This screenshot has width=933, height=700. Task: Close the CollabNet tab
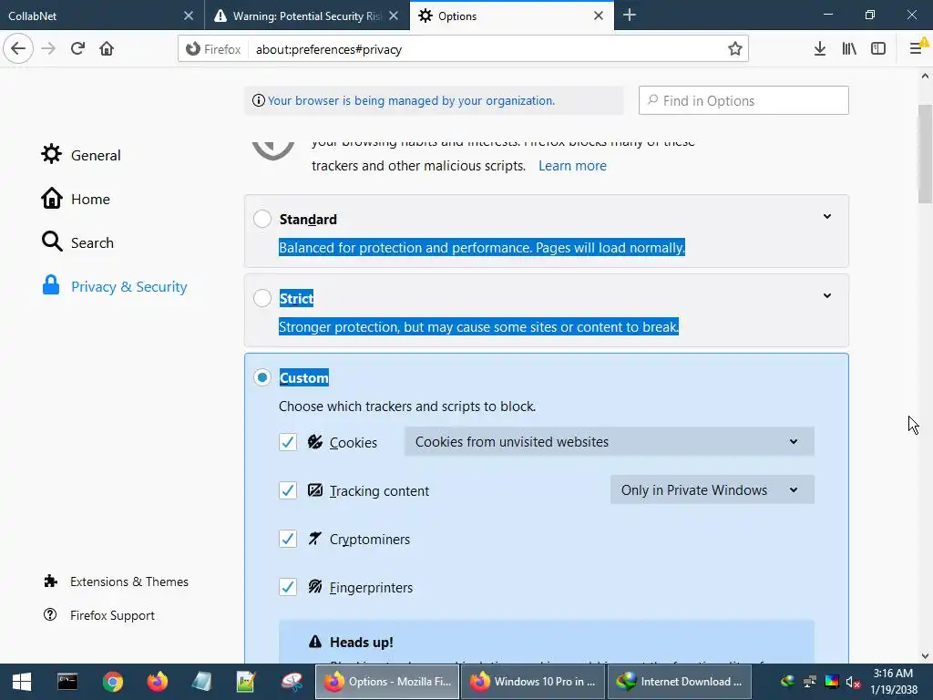pyautogui.click(x=188, y=16)
